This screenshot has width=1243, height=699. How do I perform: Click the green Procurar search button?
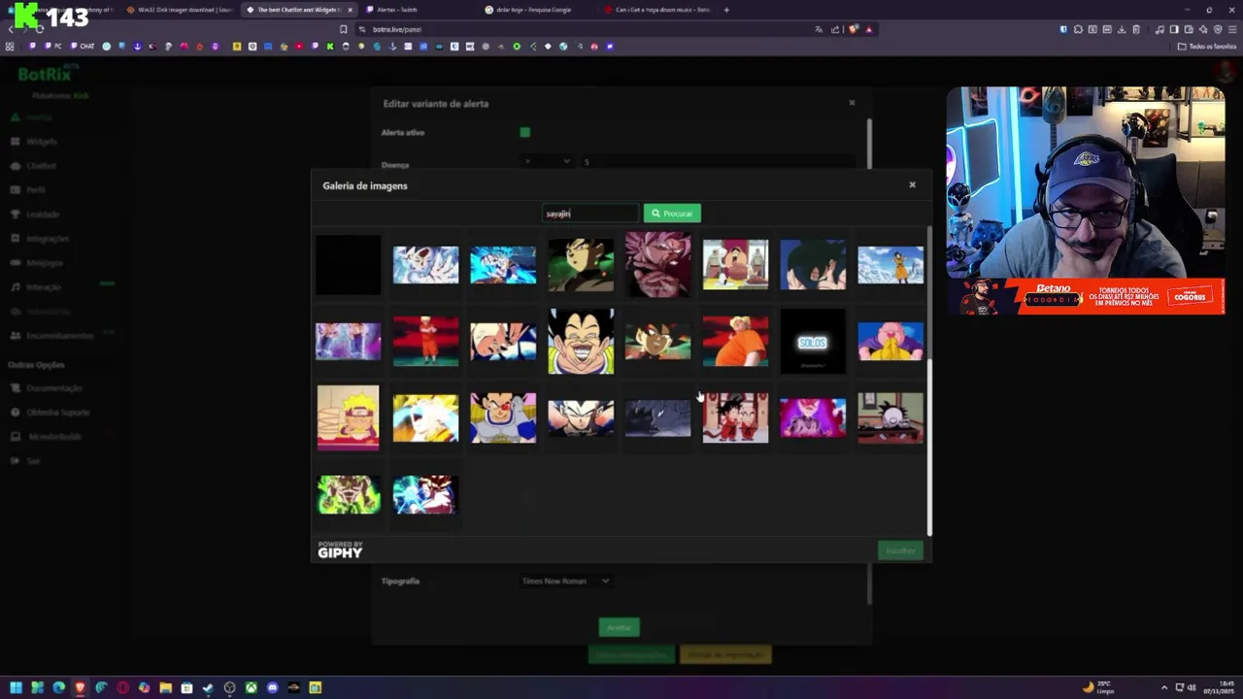[672, 214]
